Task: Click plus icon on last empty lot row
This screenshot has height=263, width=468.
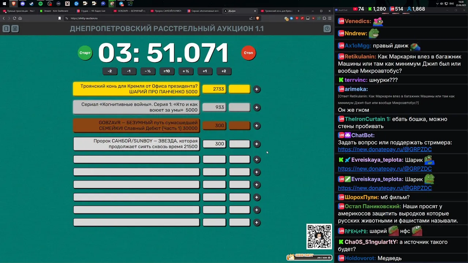Action: [257, 222]
